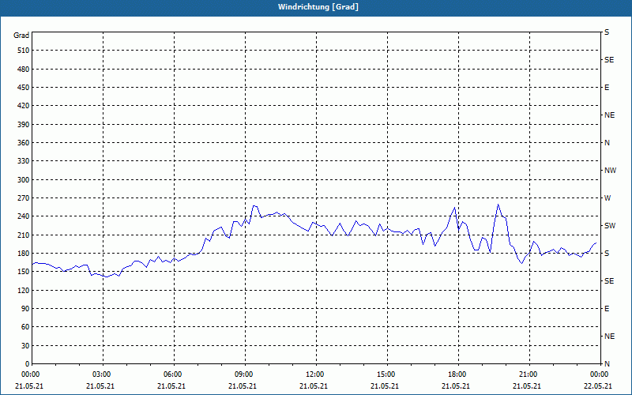This screenshot has width=632, height=395.
Task: Click the 00:00 label above 22.05.21
Action: click(x=600, y=374)
